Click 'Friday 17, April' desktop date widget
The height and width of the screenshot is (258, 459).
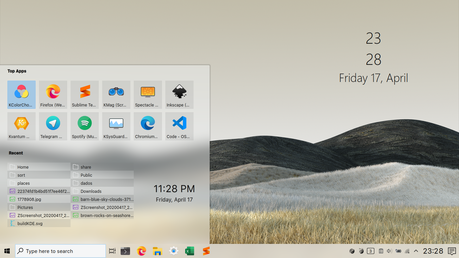pyautogui.click(x=373, y=78)
